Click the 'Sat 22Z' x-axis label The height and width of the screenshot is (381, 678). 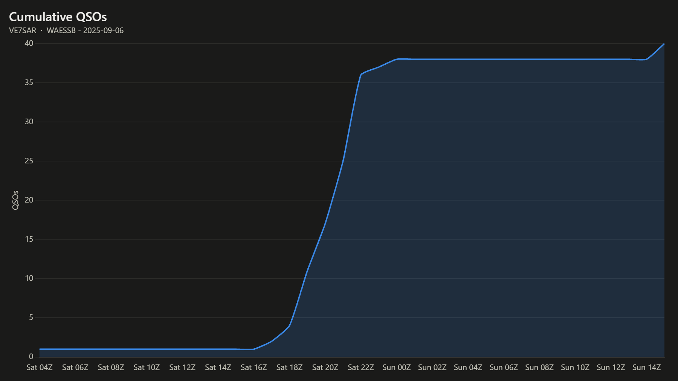click(x=361, y=367)
